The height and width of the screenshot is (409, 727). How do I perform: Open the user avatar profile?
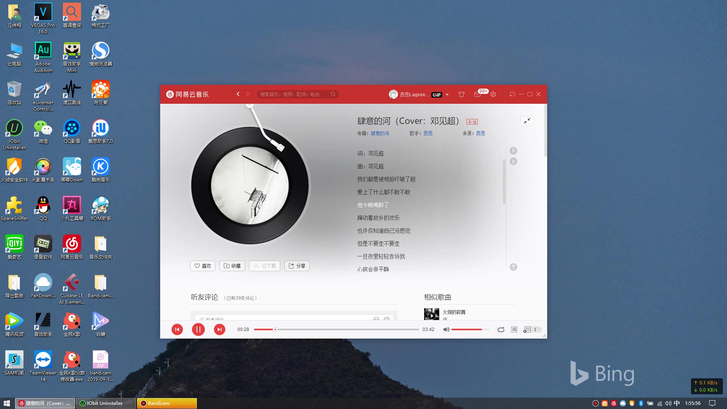pyautogui.click(x=393, y=94)
